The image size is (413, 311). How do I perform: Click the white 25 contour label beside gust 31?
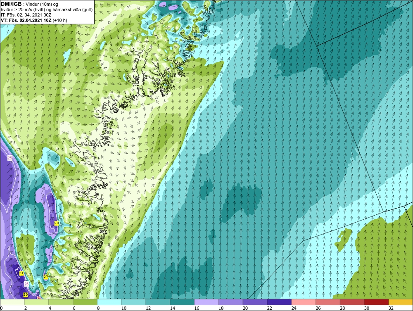(26, 284)
